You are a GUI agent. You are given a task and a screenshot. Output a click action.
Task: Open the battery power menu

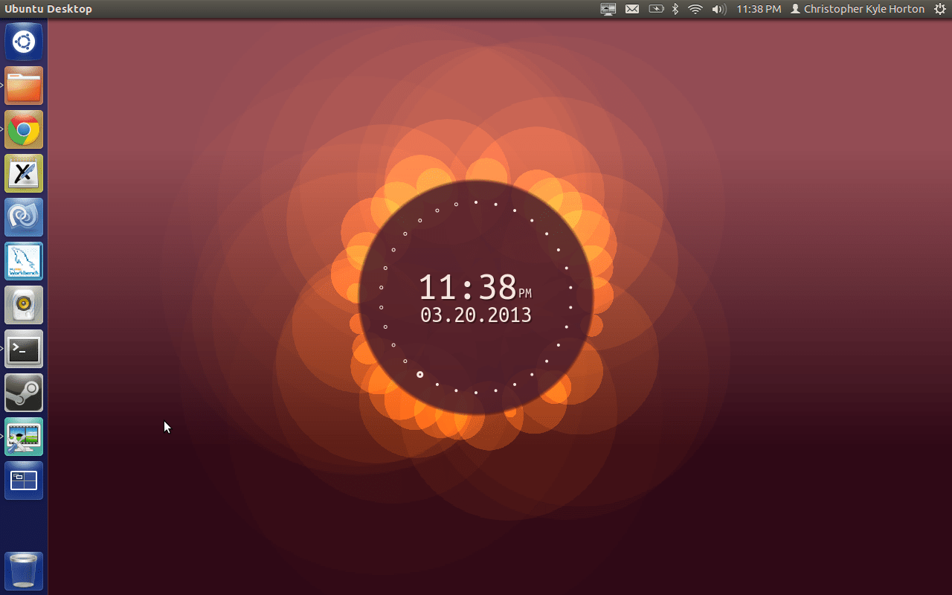click(x=655, y=9)
